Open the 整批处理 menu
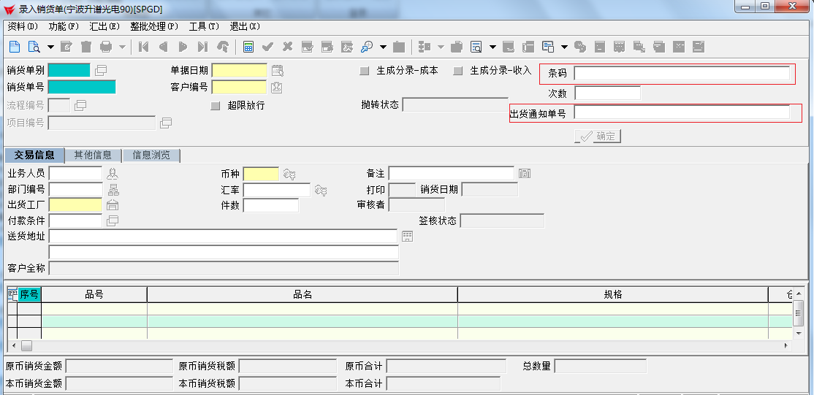 click(153, 26)
